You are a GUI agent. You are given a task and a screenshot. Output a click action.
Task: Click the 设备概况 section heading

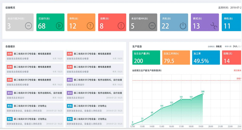tap(10, 8)
